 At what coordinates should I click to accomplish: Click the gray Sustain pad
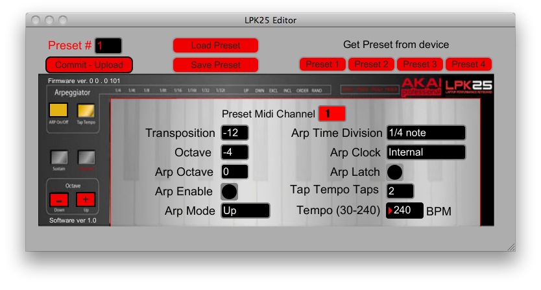click(59, 158)
